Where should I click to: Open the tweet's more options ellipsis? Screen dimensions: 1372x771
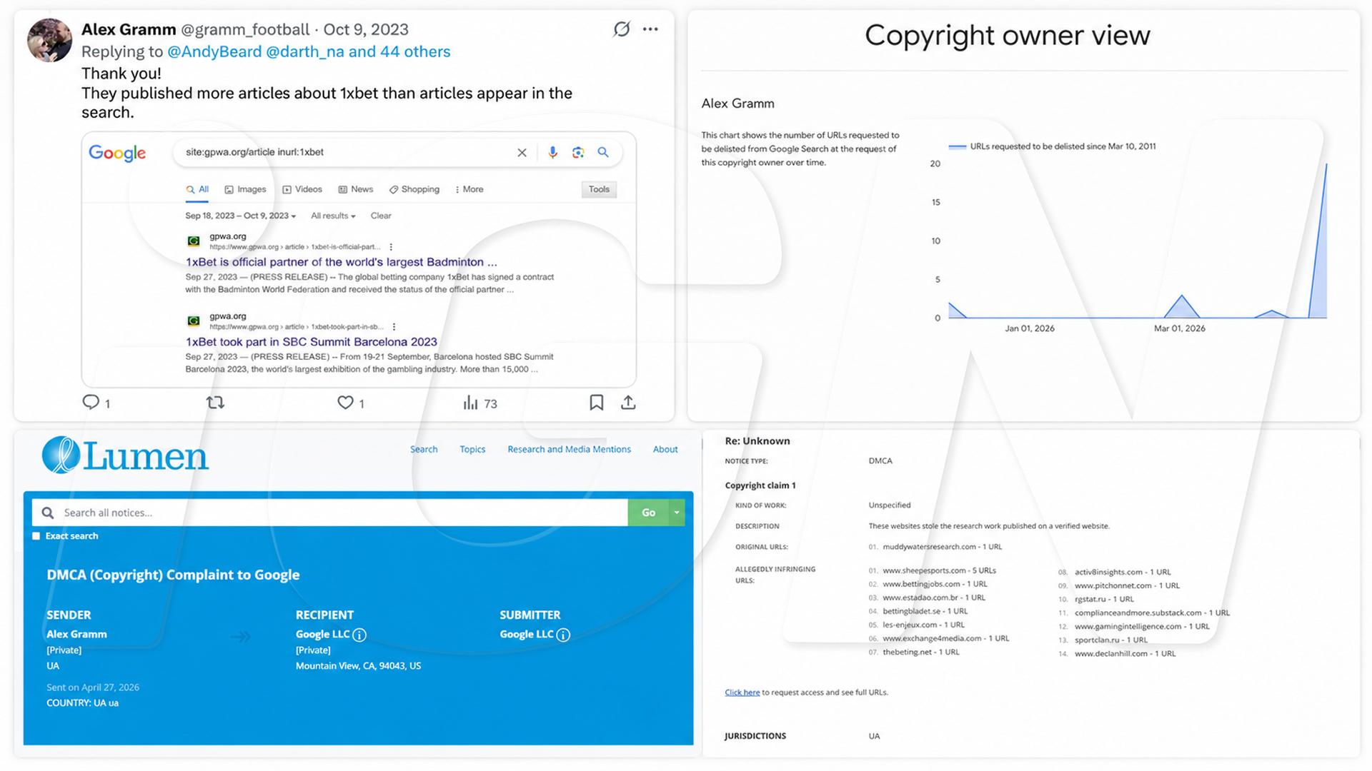pos(650,29)
